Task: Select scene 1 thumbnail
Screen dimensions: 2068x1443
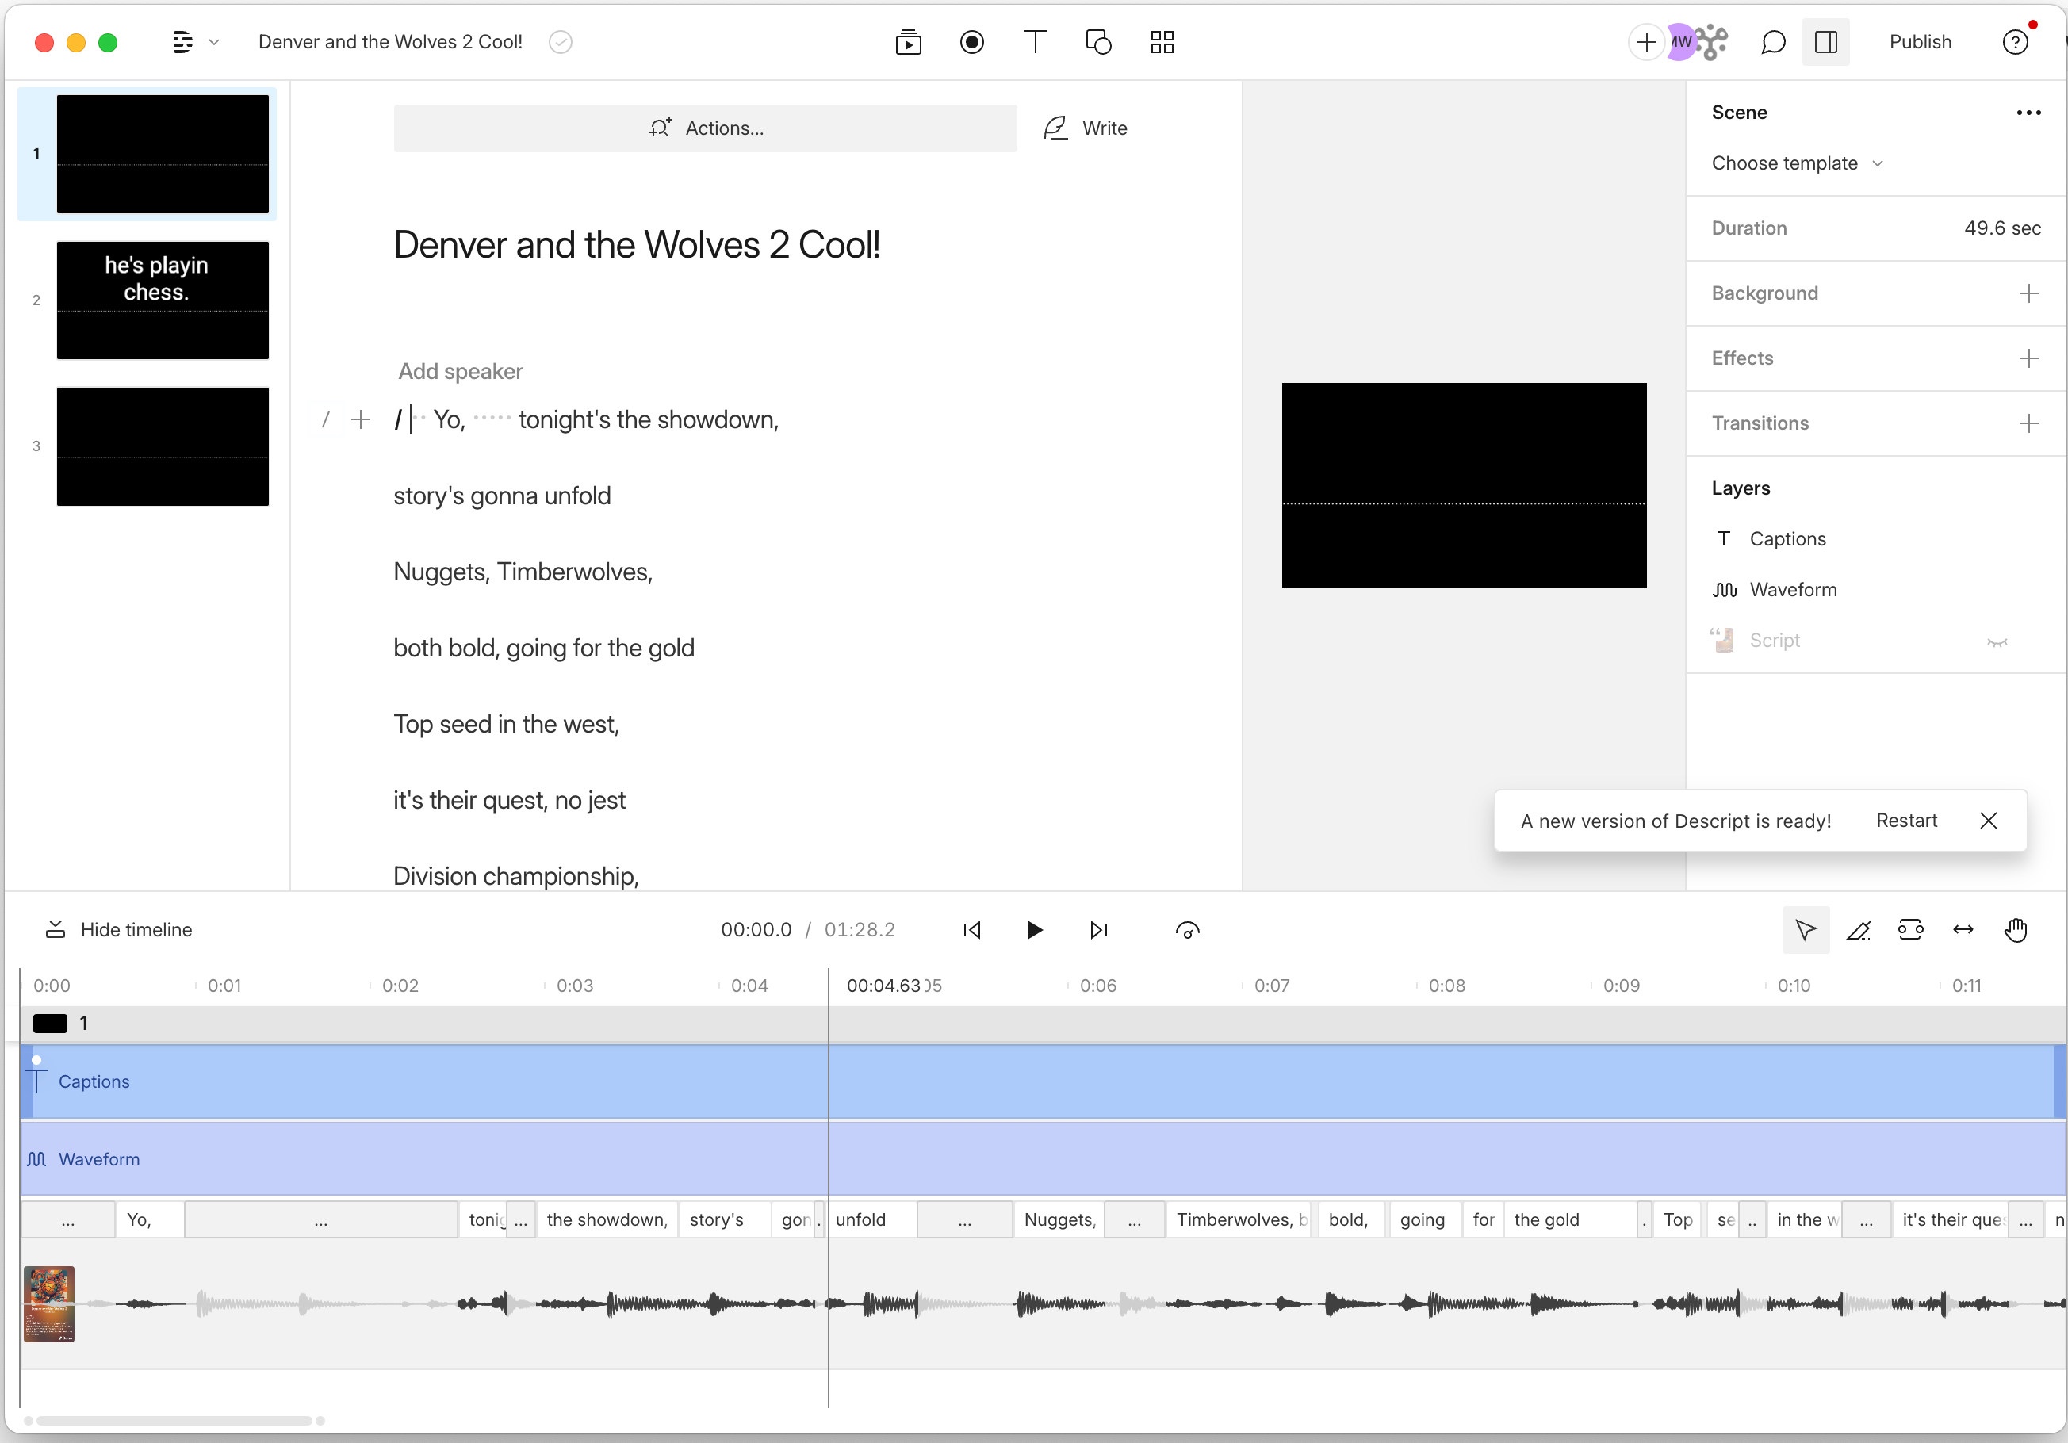Action: tap(162, 154)
